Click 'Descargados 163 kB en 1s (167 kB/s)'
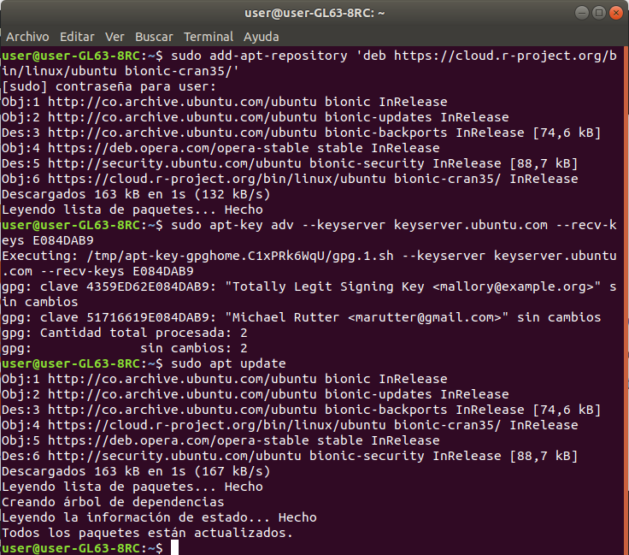The width and height of the screenshot is (629, 555). click(x=136, y=471)
